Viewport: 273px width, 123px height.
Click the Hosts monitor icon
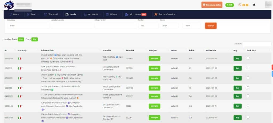pyautogui.click(x=10, y=14)
